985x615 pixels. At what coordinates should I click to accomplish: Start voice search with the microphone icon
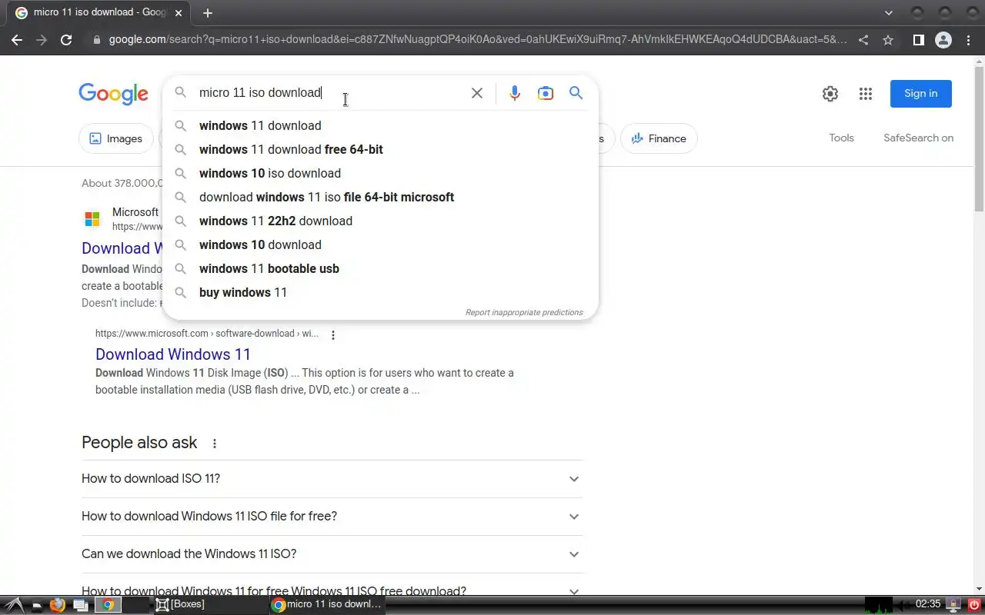click(515, 93)
